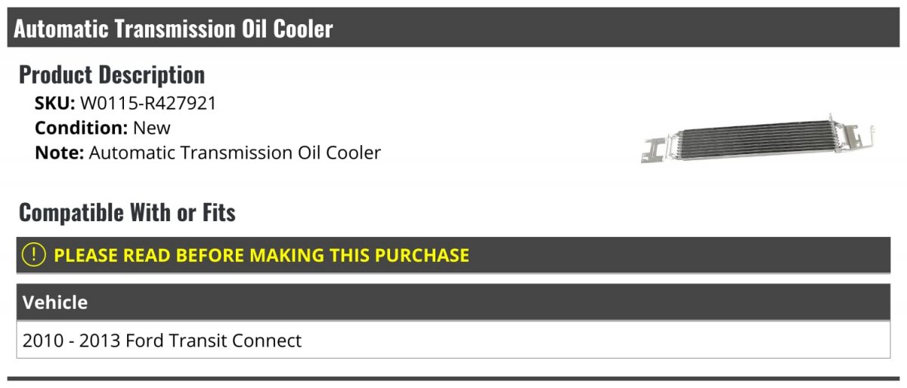This screenshot has height=388, width=907.
Task: Click the yellow warning exclamation icon
Action: (x=34, y=255)
